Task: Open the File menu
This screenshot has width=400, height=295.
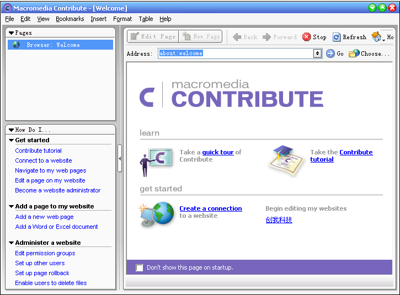Action: 9,19
